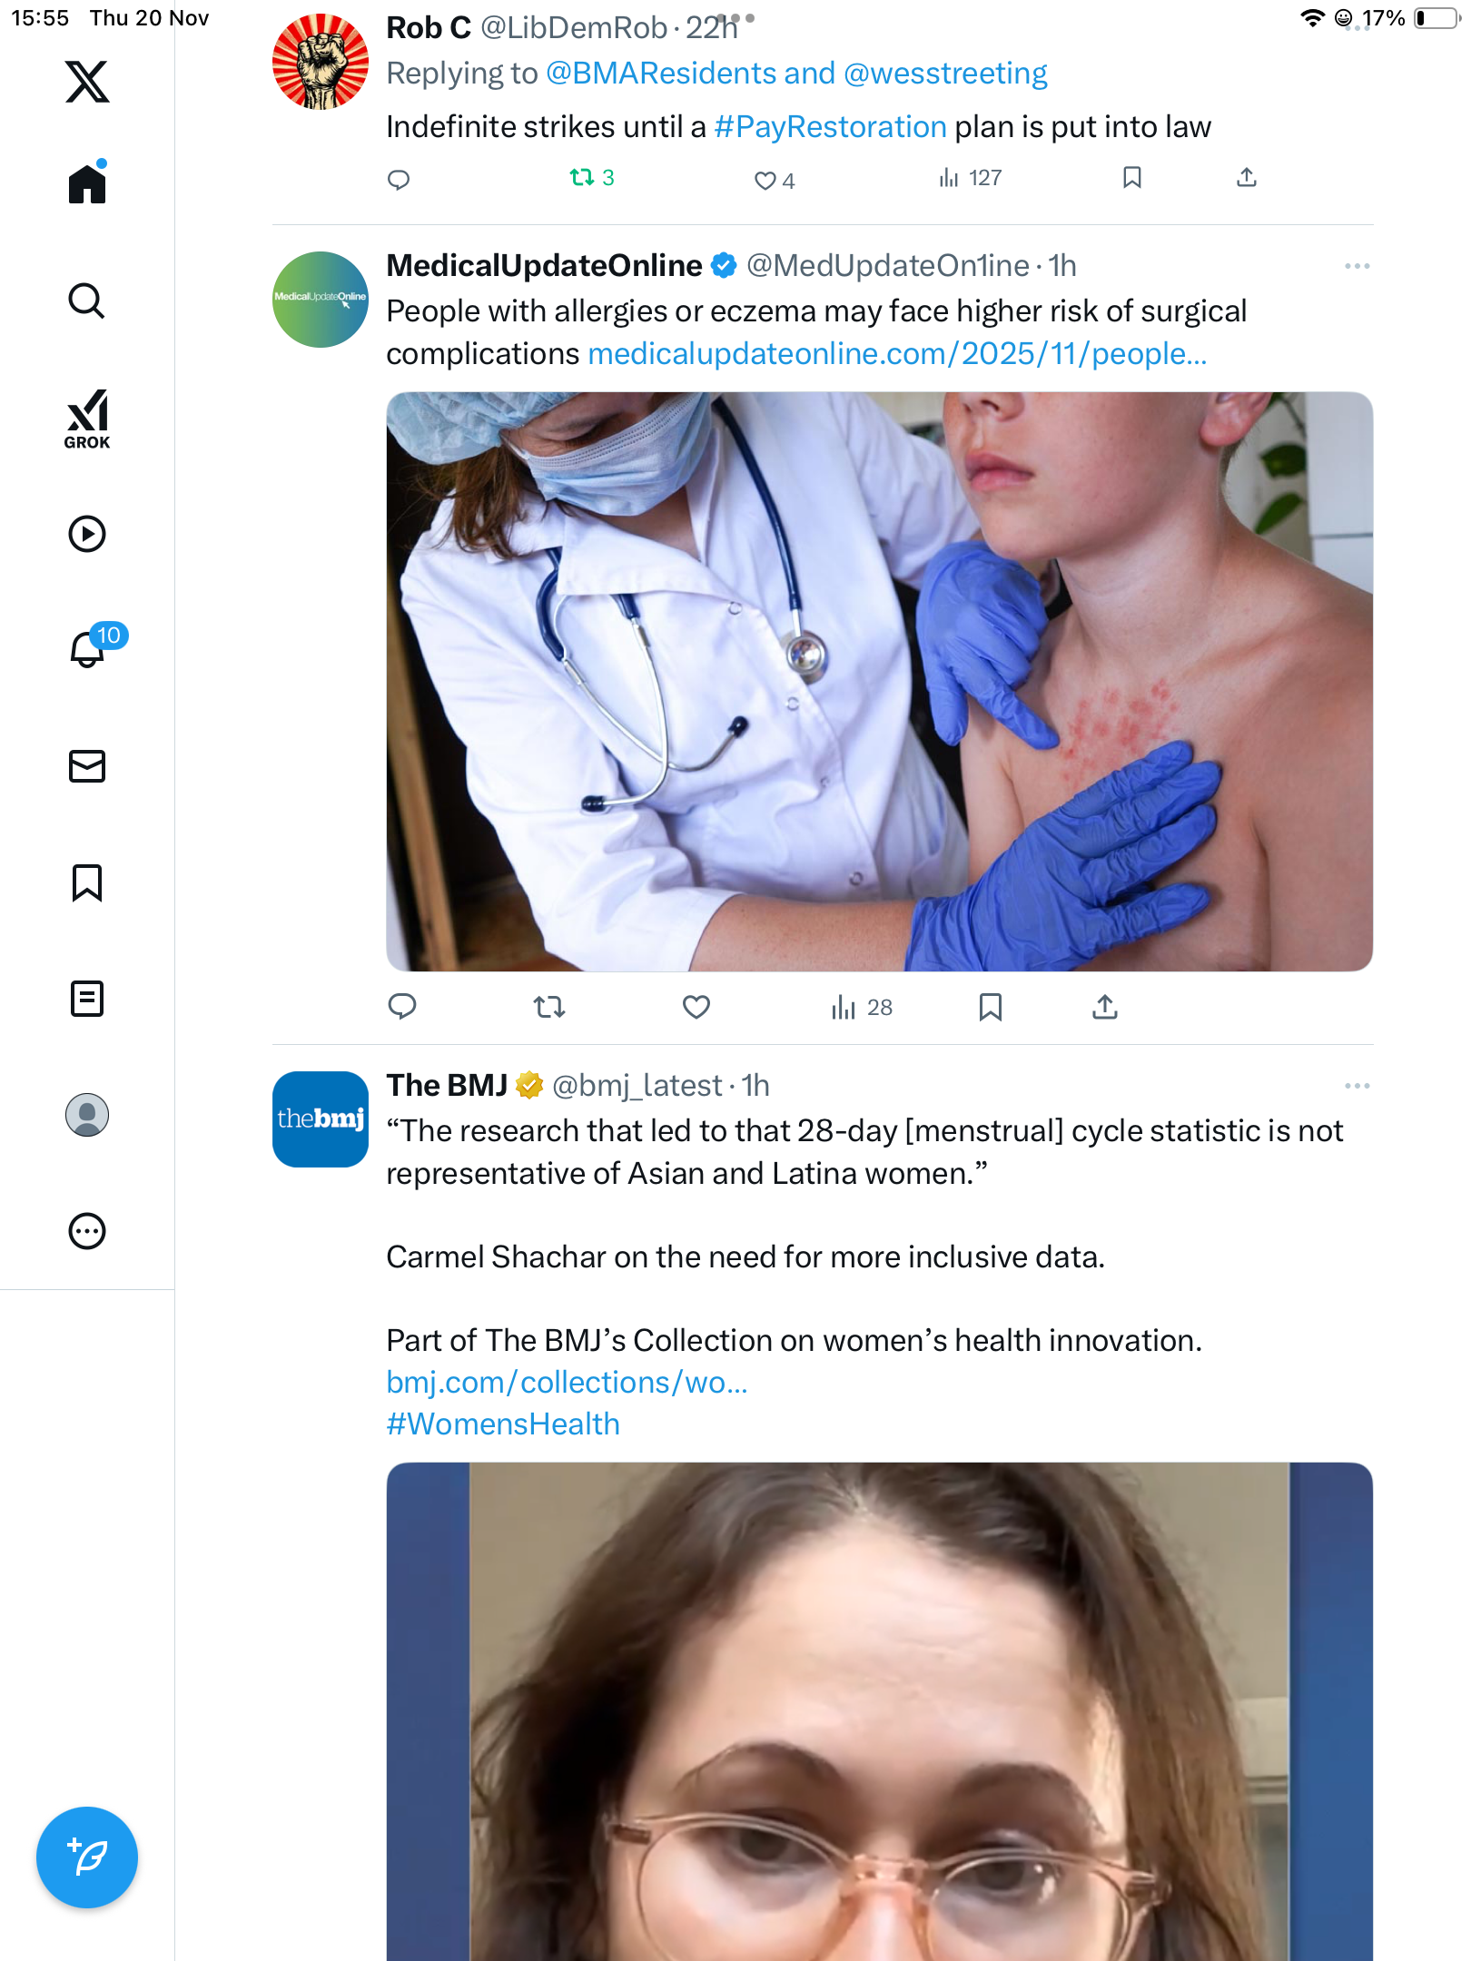View the doctor examining rash photo
Image resolution: width=1471 pixels, height=1961 pixels.
(879, 682)
